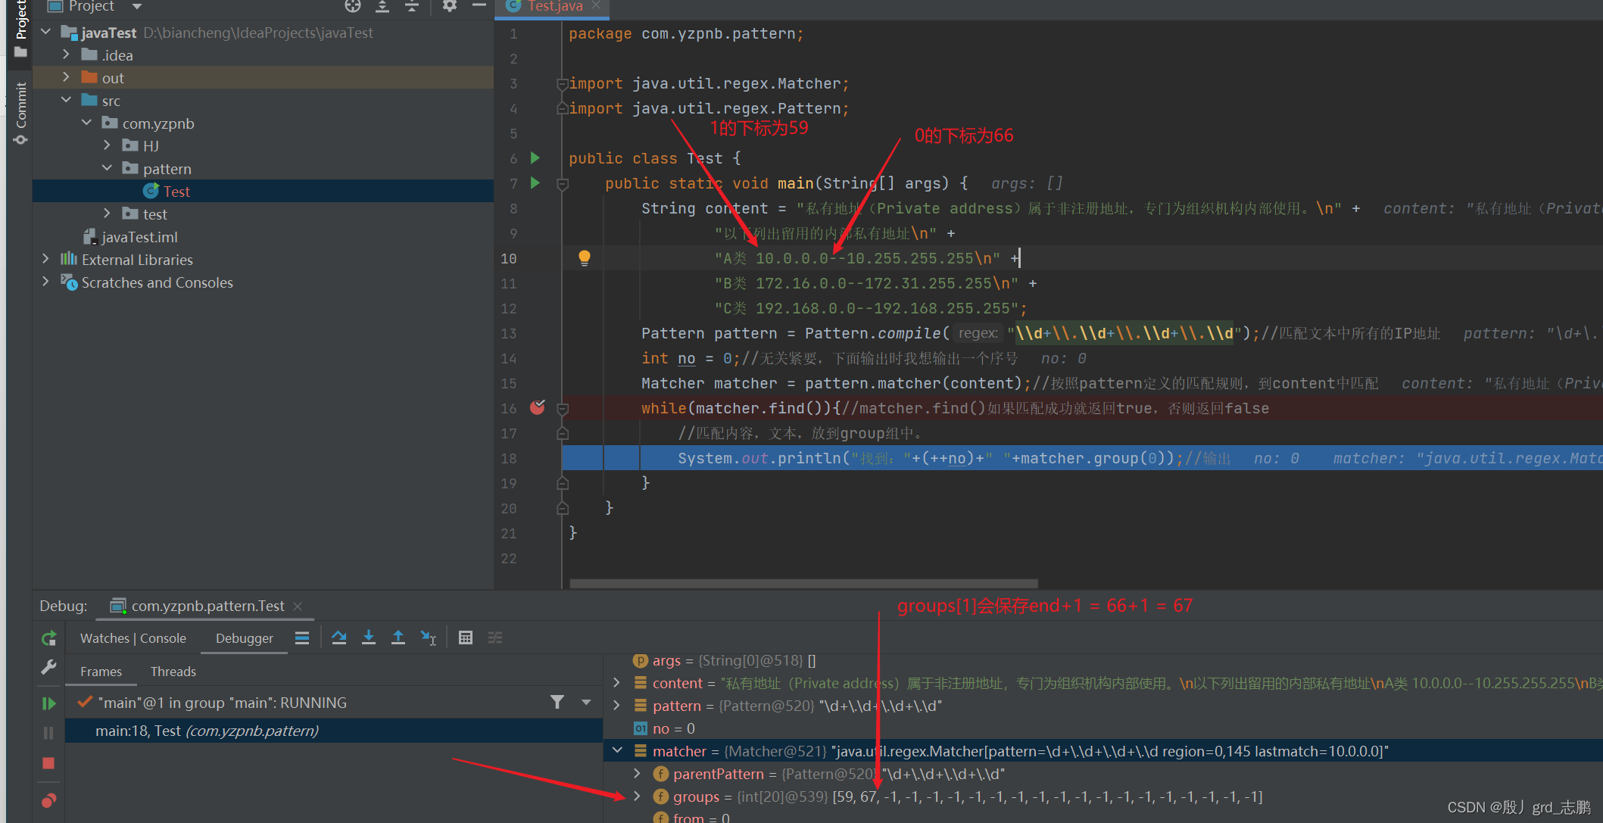Screen dimensions: 1603x823
Task: Toggle breakpoint on line 16
Action: point(538,408)
